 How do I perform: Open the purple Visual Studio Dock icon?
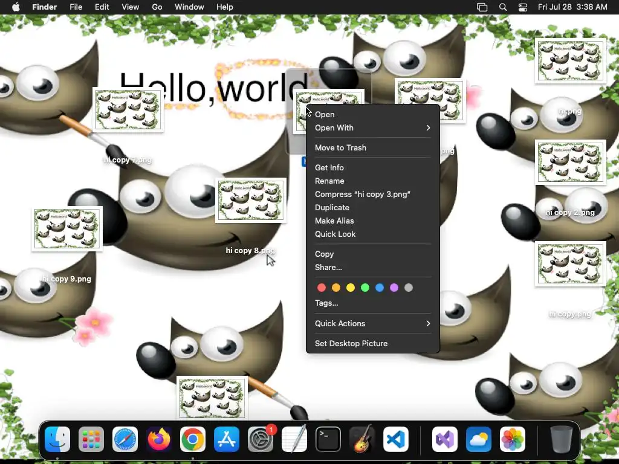coord(445,439)
